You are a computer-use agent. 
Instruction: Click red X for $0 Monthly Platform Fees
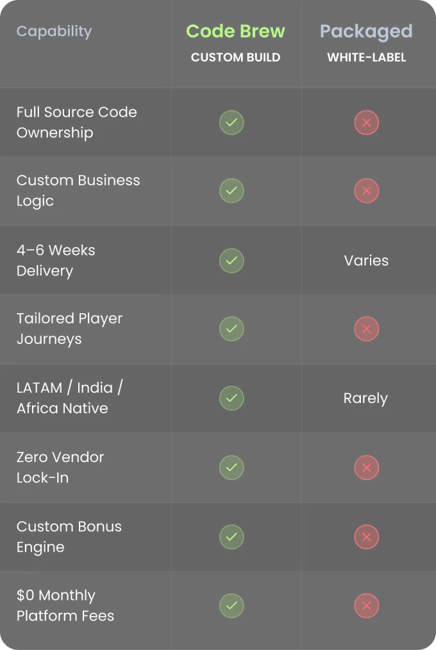pos(367,606)
